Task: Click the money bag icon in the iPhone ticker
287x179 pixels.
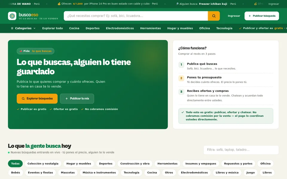Action: [x=59, y=4]
